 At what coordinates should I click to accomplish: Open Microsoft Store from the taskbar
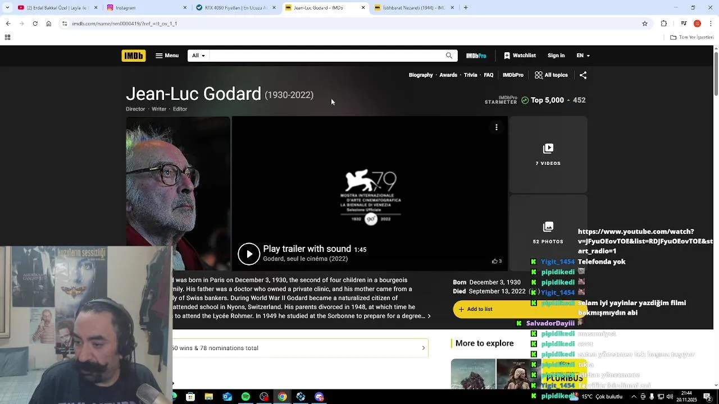[x=190, y=397]
